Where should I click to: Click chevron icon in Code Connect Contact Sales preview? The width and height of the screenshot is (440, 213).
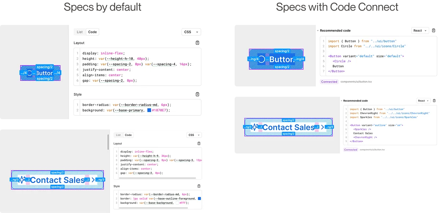point(323,127)
